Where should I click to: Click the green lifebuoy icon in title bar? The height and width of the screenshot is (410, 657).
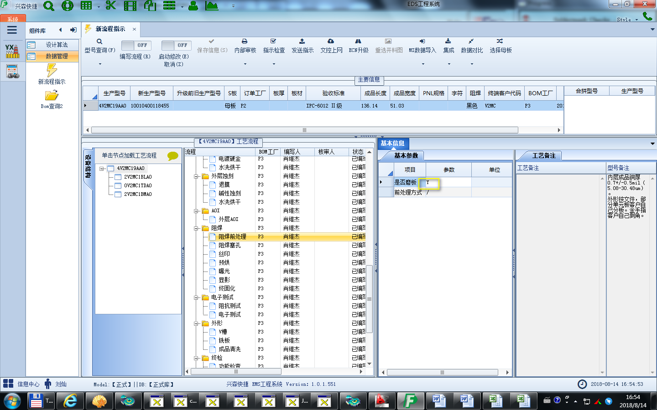point(68,6)
